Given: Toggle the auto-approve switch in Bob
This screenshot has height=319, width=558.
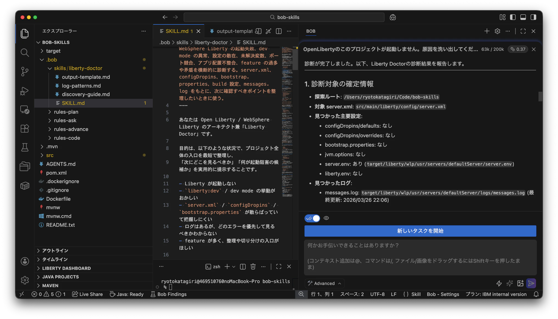Looking at the screenshot, I should pos(312,218).
